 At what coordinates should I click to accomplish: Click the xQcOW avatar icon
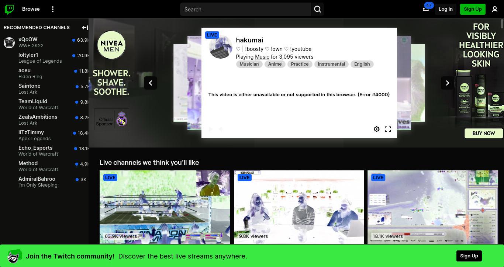coord(9,42)
